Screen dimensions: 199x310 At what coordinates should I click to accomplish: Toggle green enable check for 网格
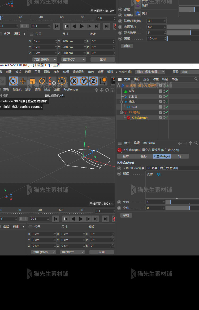(167, 91)
